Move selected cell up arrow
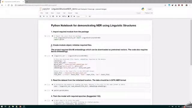192x108 pixels. click(57, 16)
